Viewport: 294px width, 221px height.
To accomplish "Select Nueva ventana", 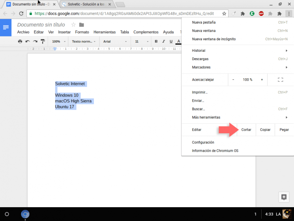I will [238, 30].
